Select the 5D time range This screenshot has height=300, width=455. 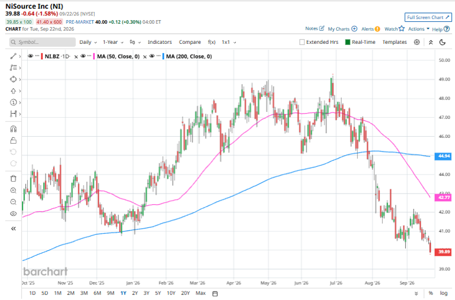[44, 293]
